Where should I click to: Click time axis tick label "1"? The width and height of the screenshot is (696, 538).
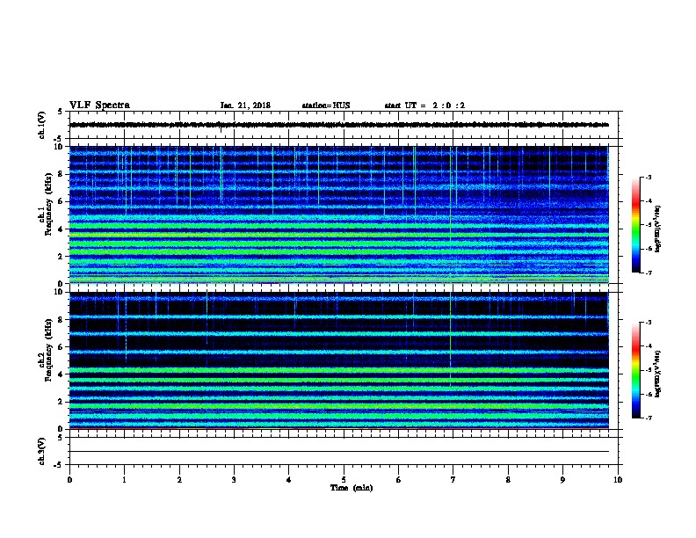coord(124,479)
